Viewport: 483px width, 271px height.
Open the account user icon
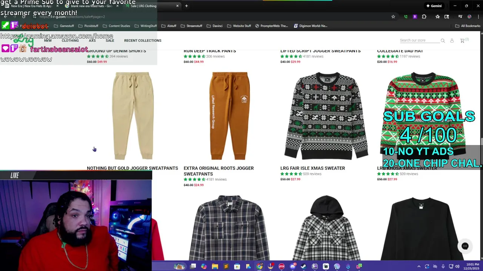point(452,41)
